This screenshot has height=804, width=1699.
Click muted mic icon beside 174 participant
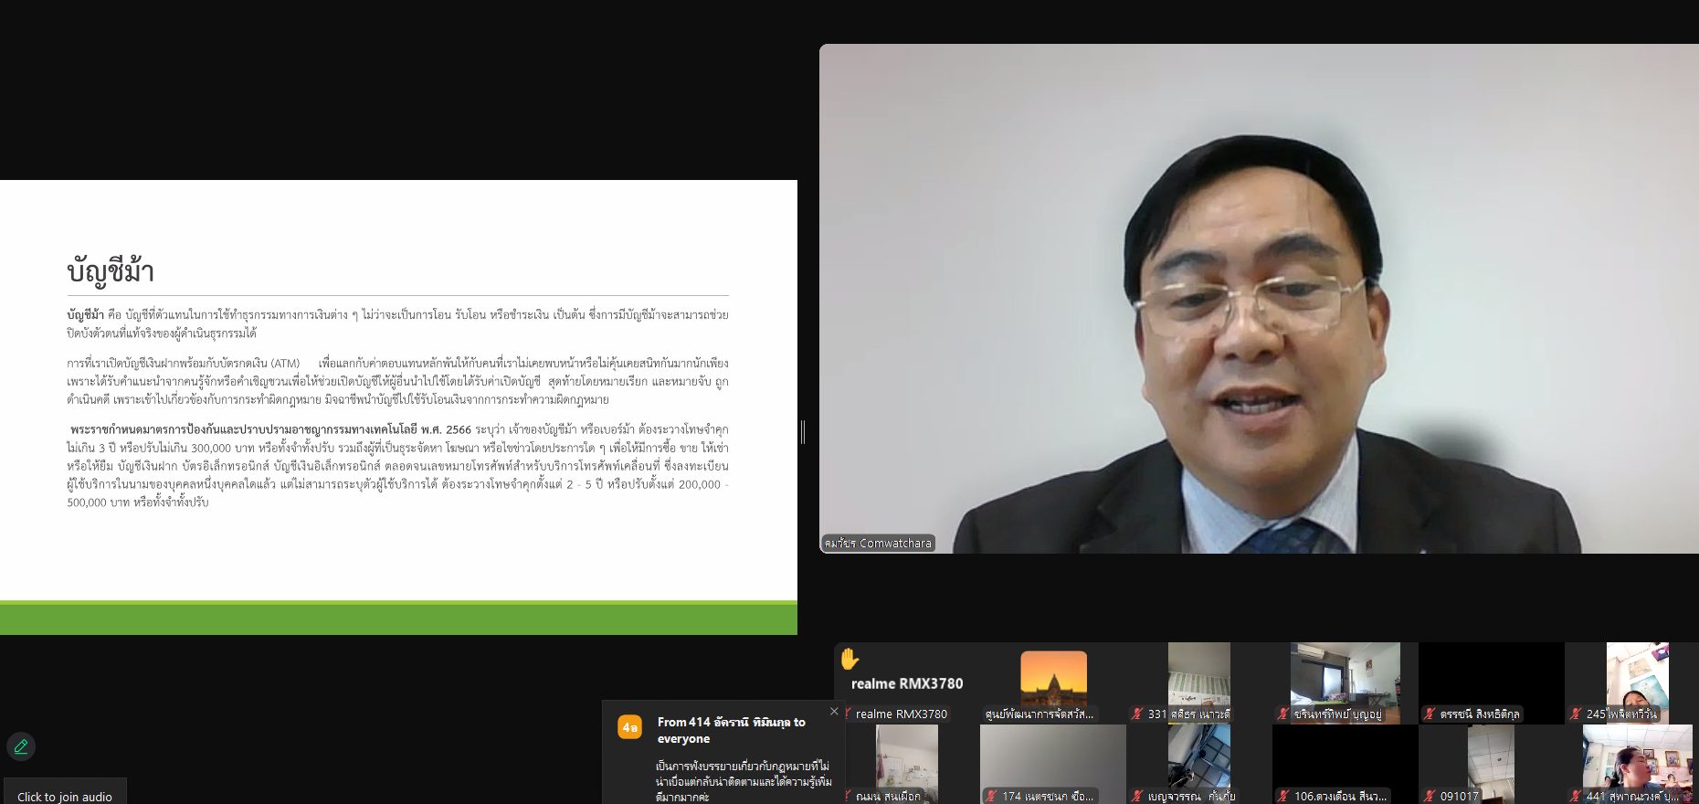tap(991, 796)
